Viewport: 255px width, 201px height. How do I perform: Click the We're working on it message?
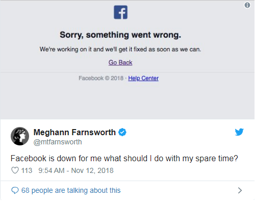120,49
